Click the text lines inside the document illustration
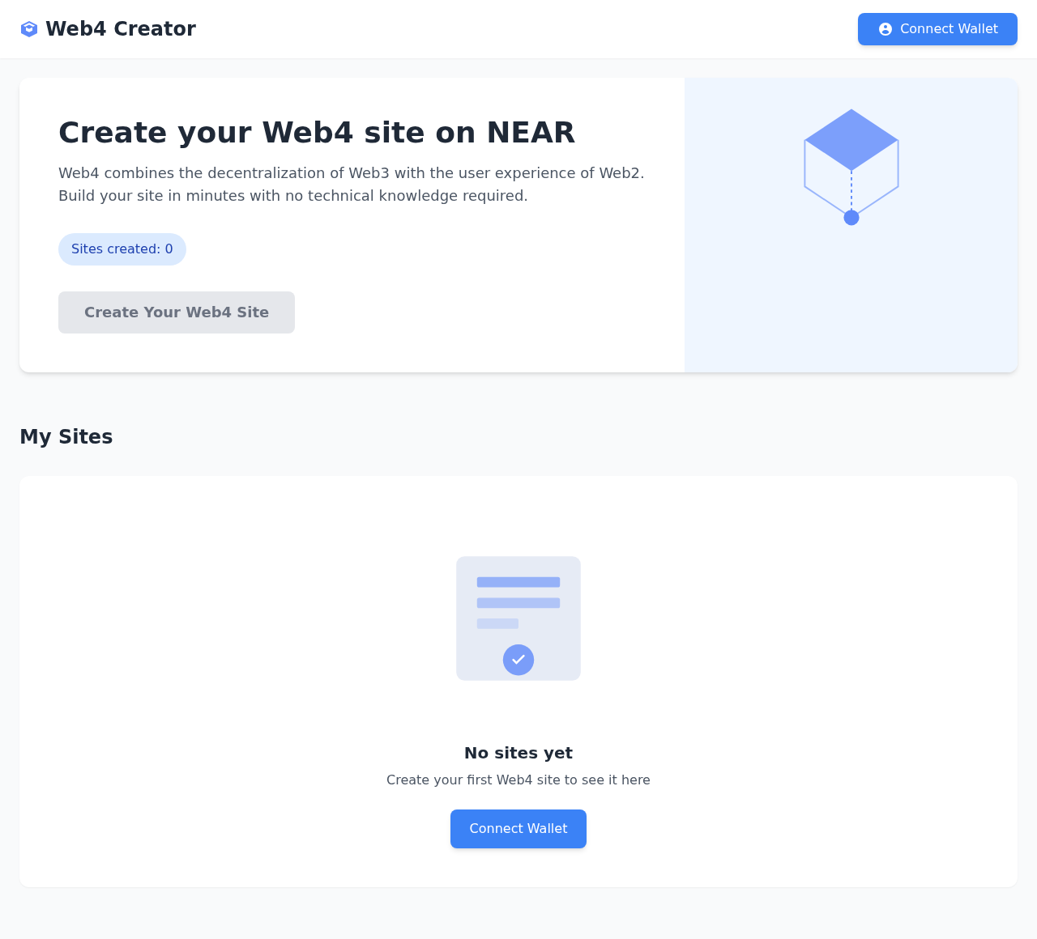Viewport: 1037px width, 939px height. coord(518,591)
